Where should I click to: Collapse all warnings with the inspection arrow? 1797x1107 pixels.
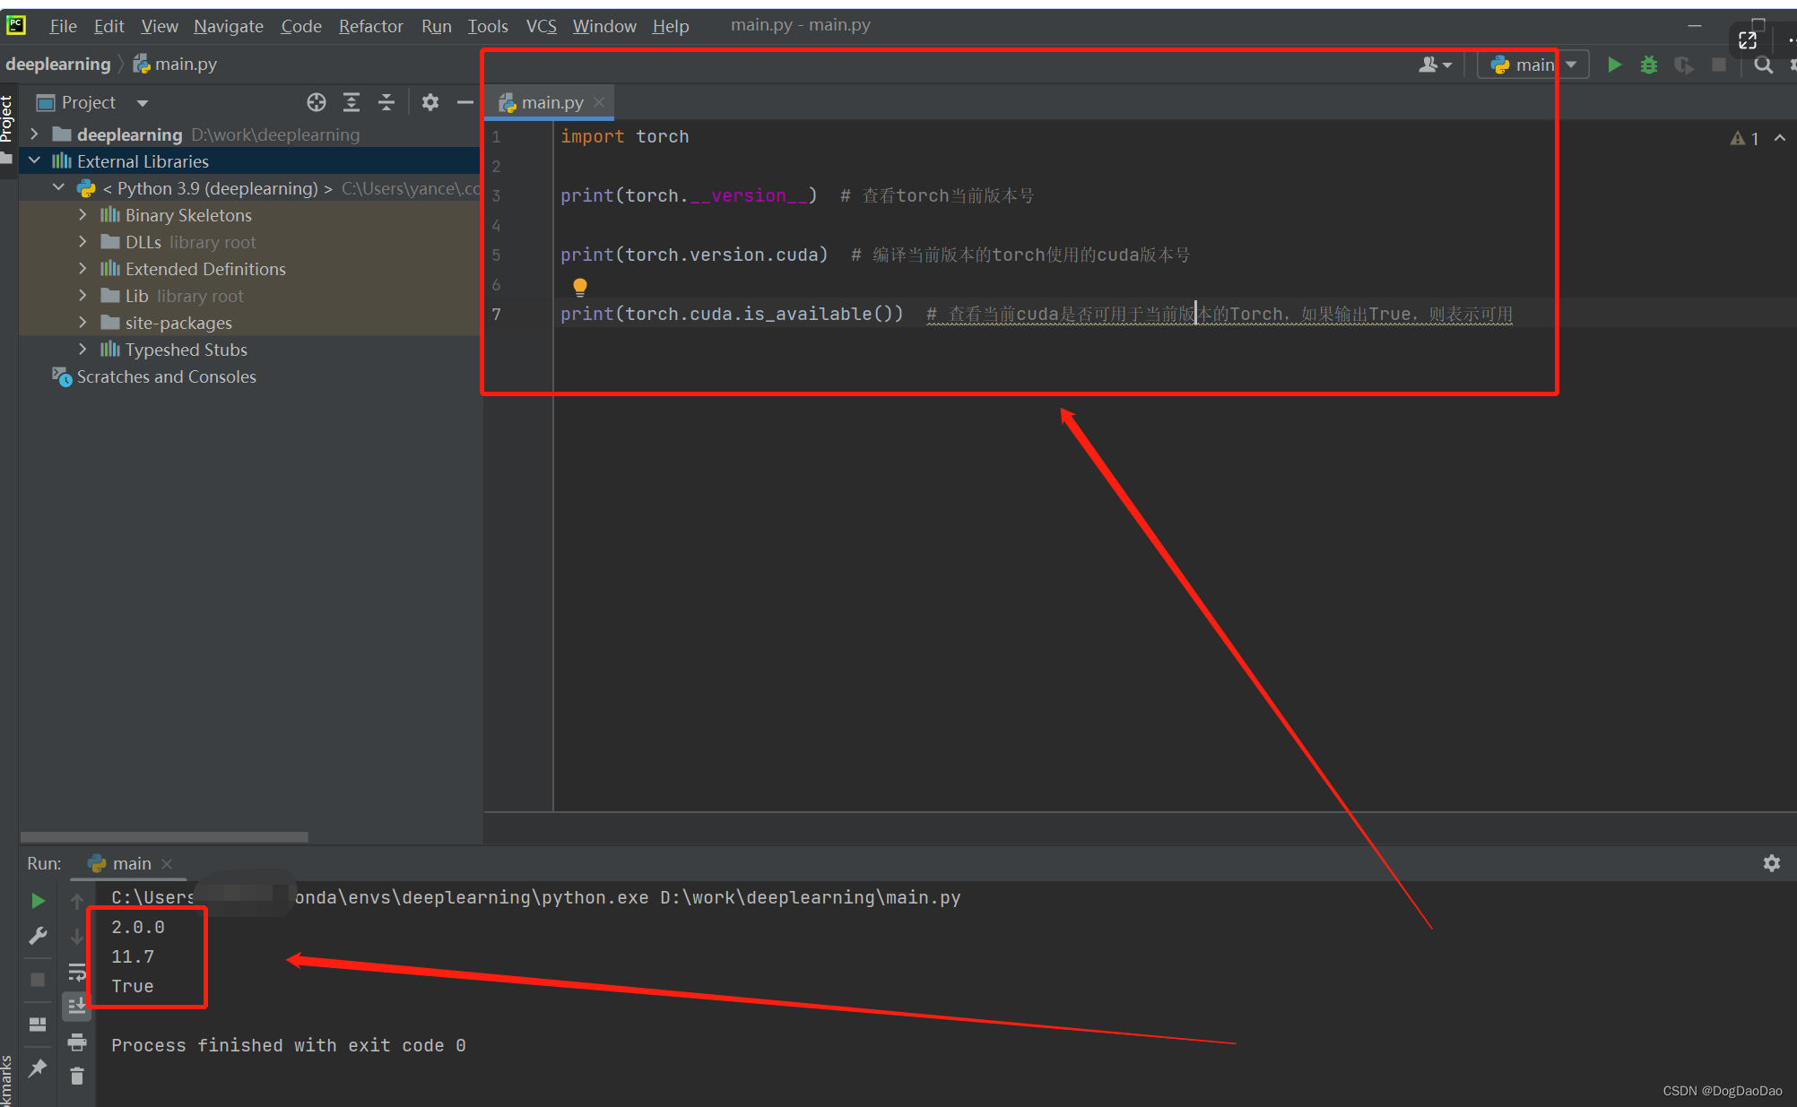click(x=1781, y=138)
